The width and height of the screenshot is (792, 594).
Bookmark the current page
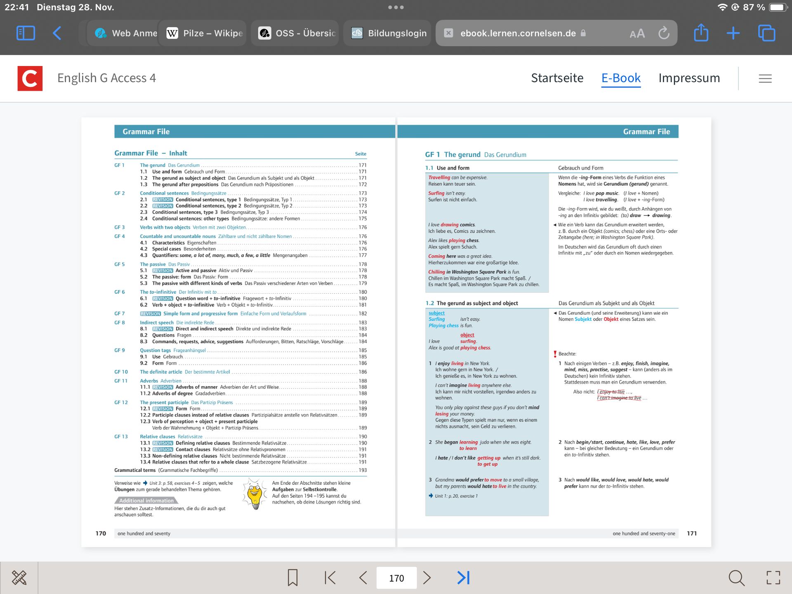(292, 577)
